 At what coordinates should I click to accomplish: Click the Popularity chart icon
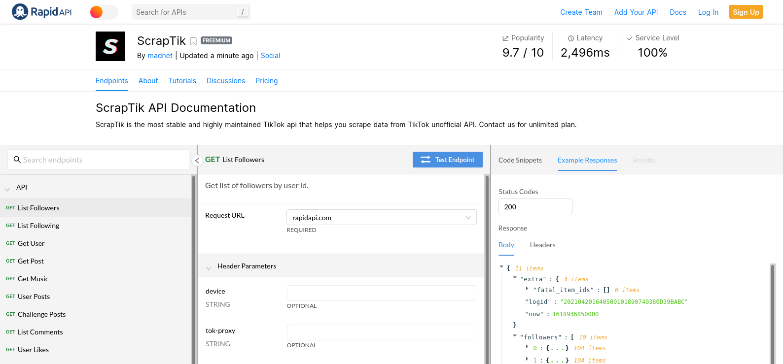(x=505, y=38)
